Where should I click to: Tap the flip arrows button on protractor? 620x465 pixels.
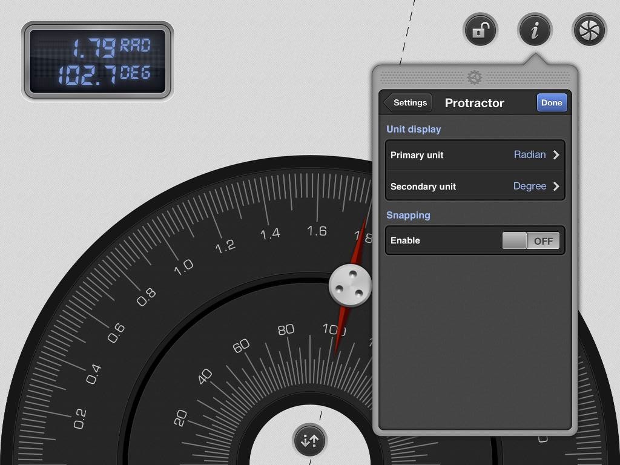point(309,440)
